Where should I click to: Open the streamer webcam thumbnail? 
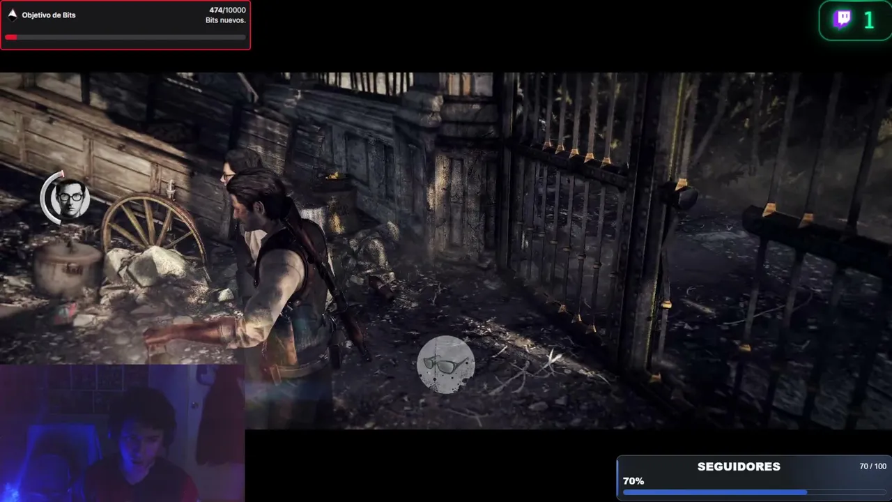(x=122, y=433)
